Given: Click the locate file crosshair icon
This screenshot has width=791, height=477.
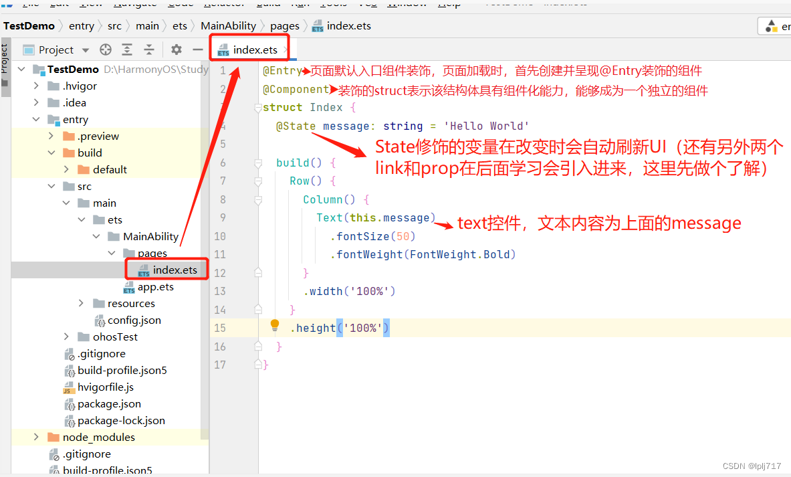Looking at the screenshot, I should tap(106, 50).
